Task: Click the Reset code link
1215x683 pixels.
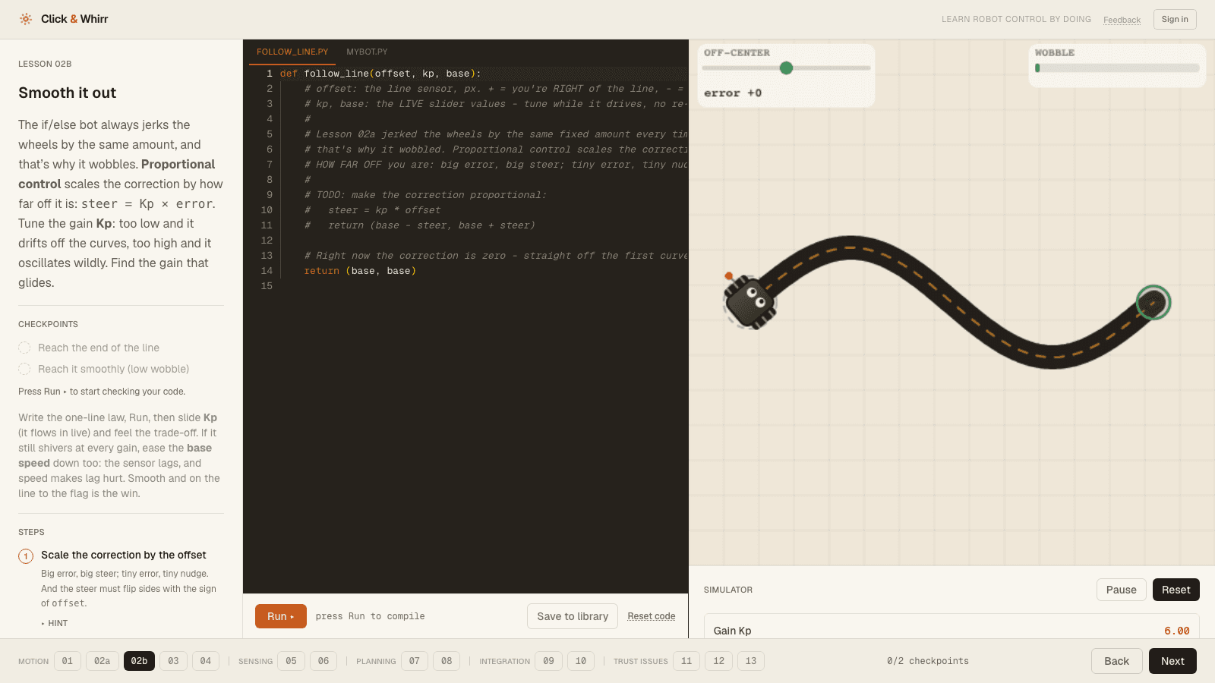Action: click(652, 616)
